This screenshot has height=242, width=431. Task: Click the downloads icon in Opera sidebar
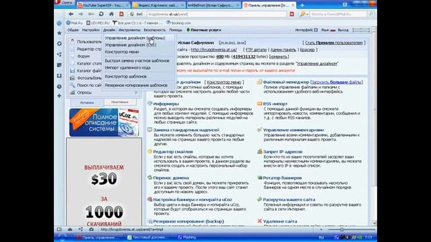(x=59, y=76)
